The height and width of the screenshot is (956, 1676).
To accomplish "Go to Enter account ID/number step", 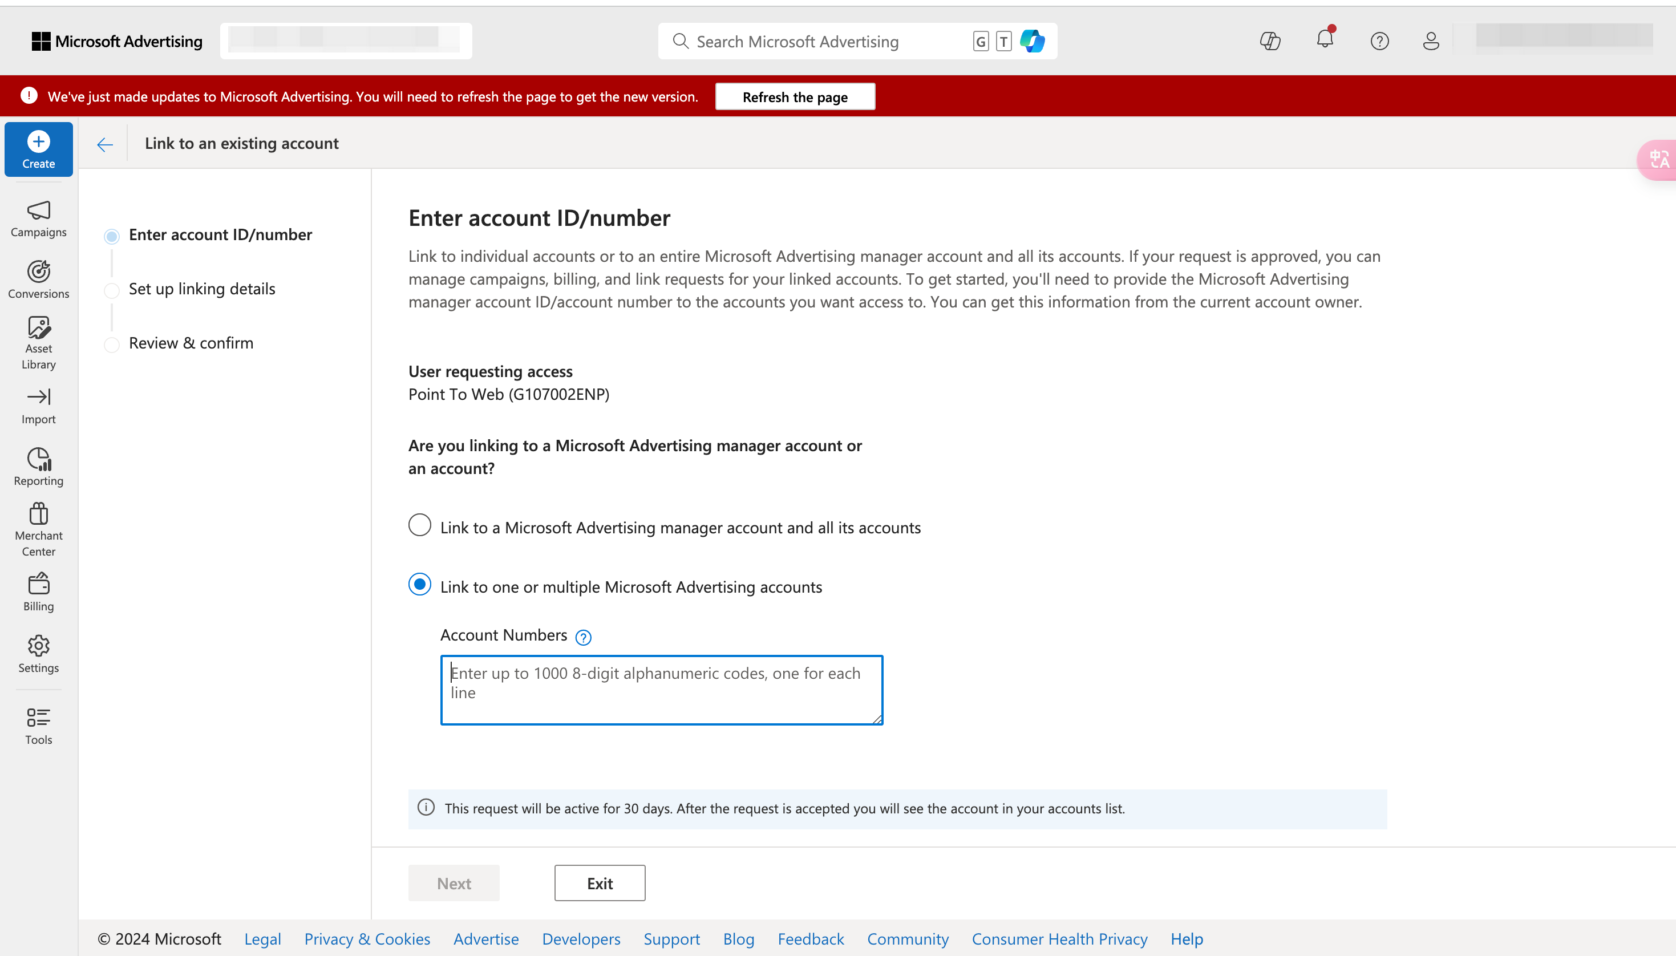I will coord(220,235).
